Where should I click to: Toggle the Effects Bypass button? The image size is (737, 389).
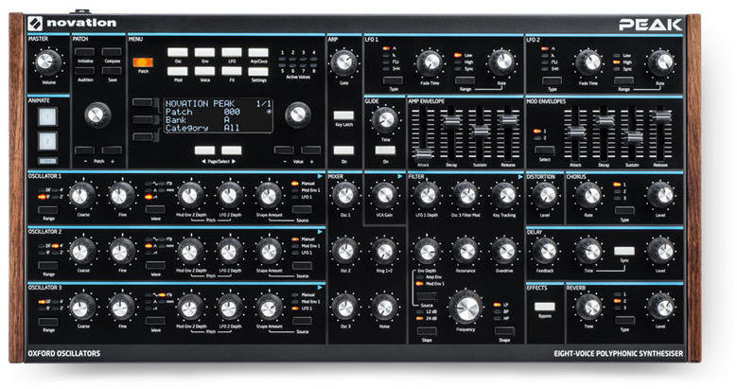click(544, 307)
